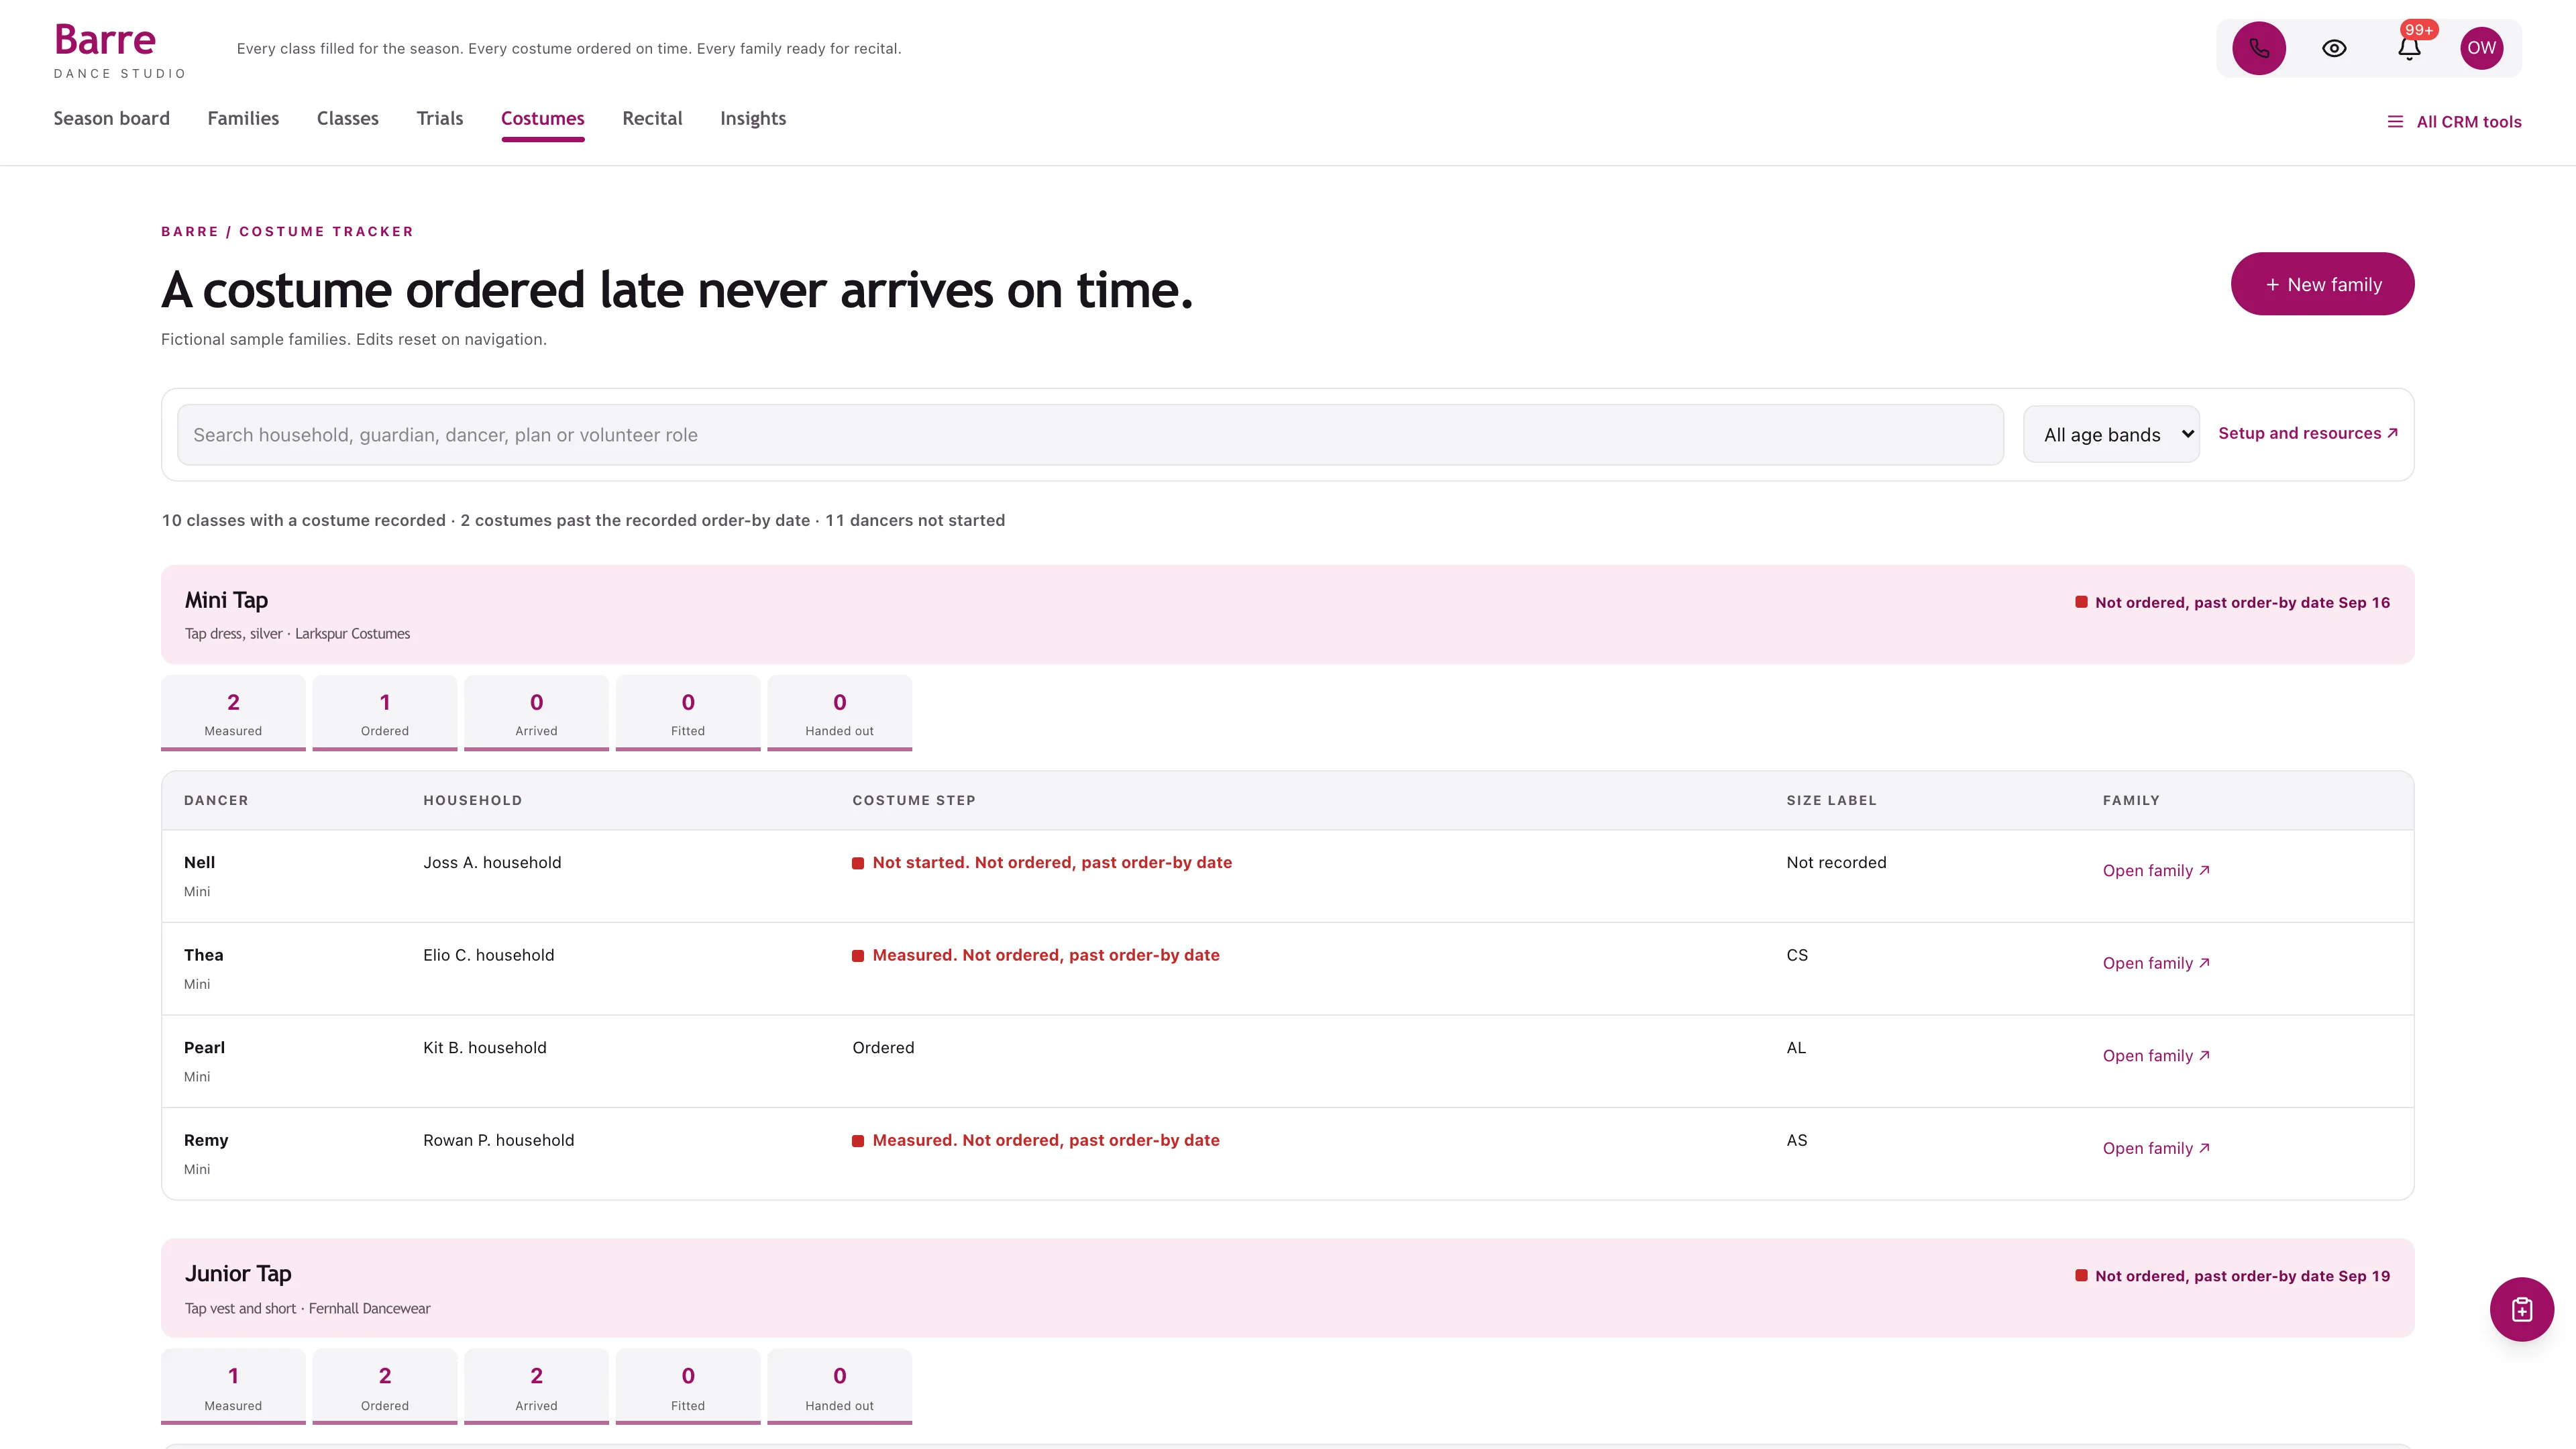Click the Barre Dance Studio logo
This screenshot has width=2576, height=1449.
(119, 50)
